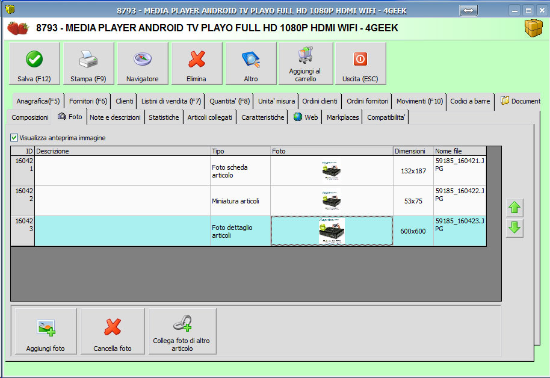Exit with Uscita (ESC) button
Viewport: 550px width, 378px height.
tap(360, 64)
